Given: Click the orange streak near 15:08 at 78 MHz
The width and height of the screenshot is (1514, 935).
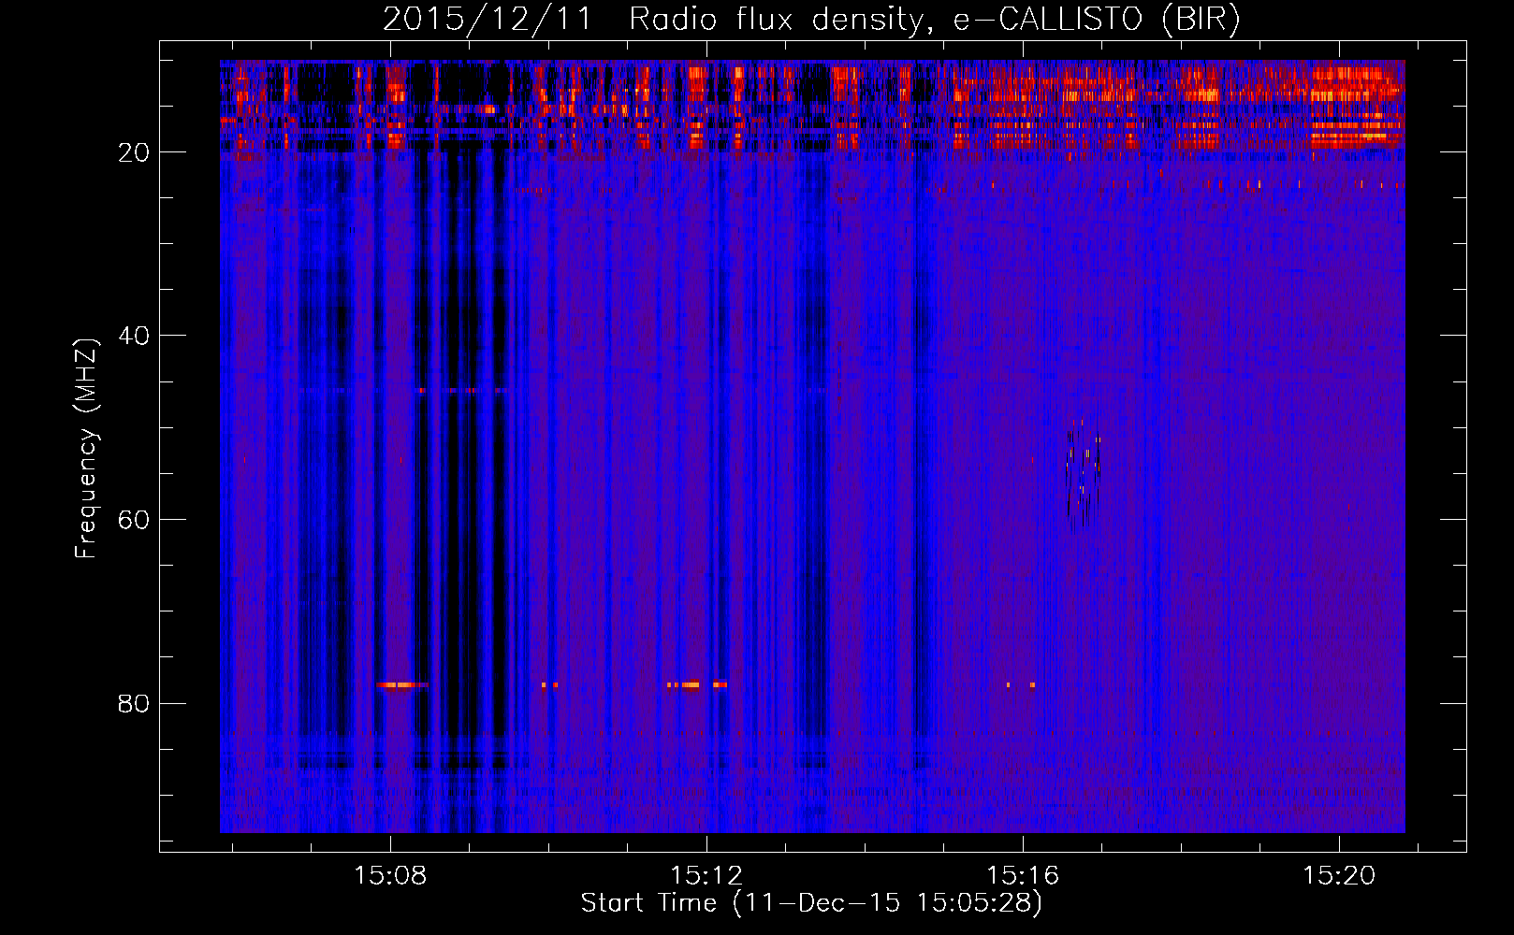Looking at the screenshot, I should pyautogui.click(x=402, y=685).
